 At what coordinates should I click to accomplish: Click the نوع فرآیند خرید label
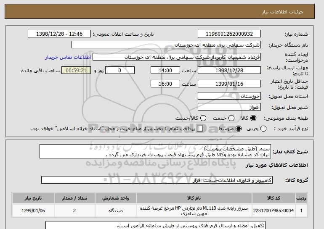[291, 129]
